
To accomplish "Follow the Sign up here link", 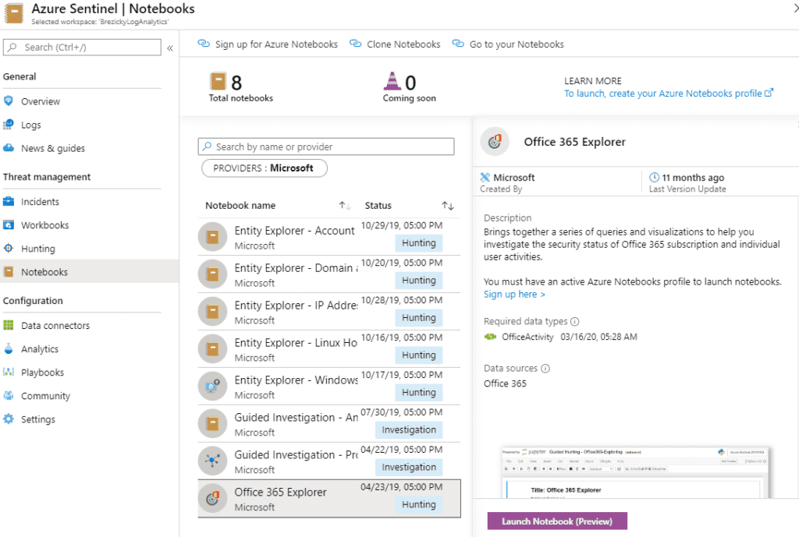I will [x=514, y=294].
